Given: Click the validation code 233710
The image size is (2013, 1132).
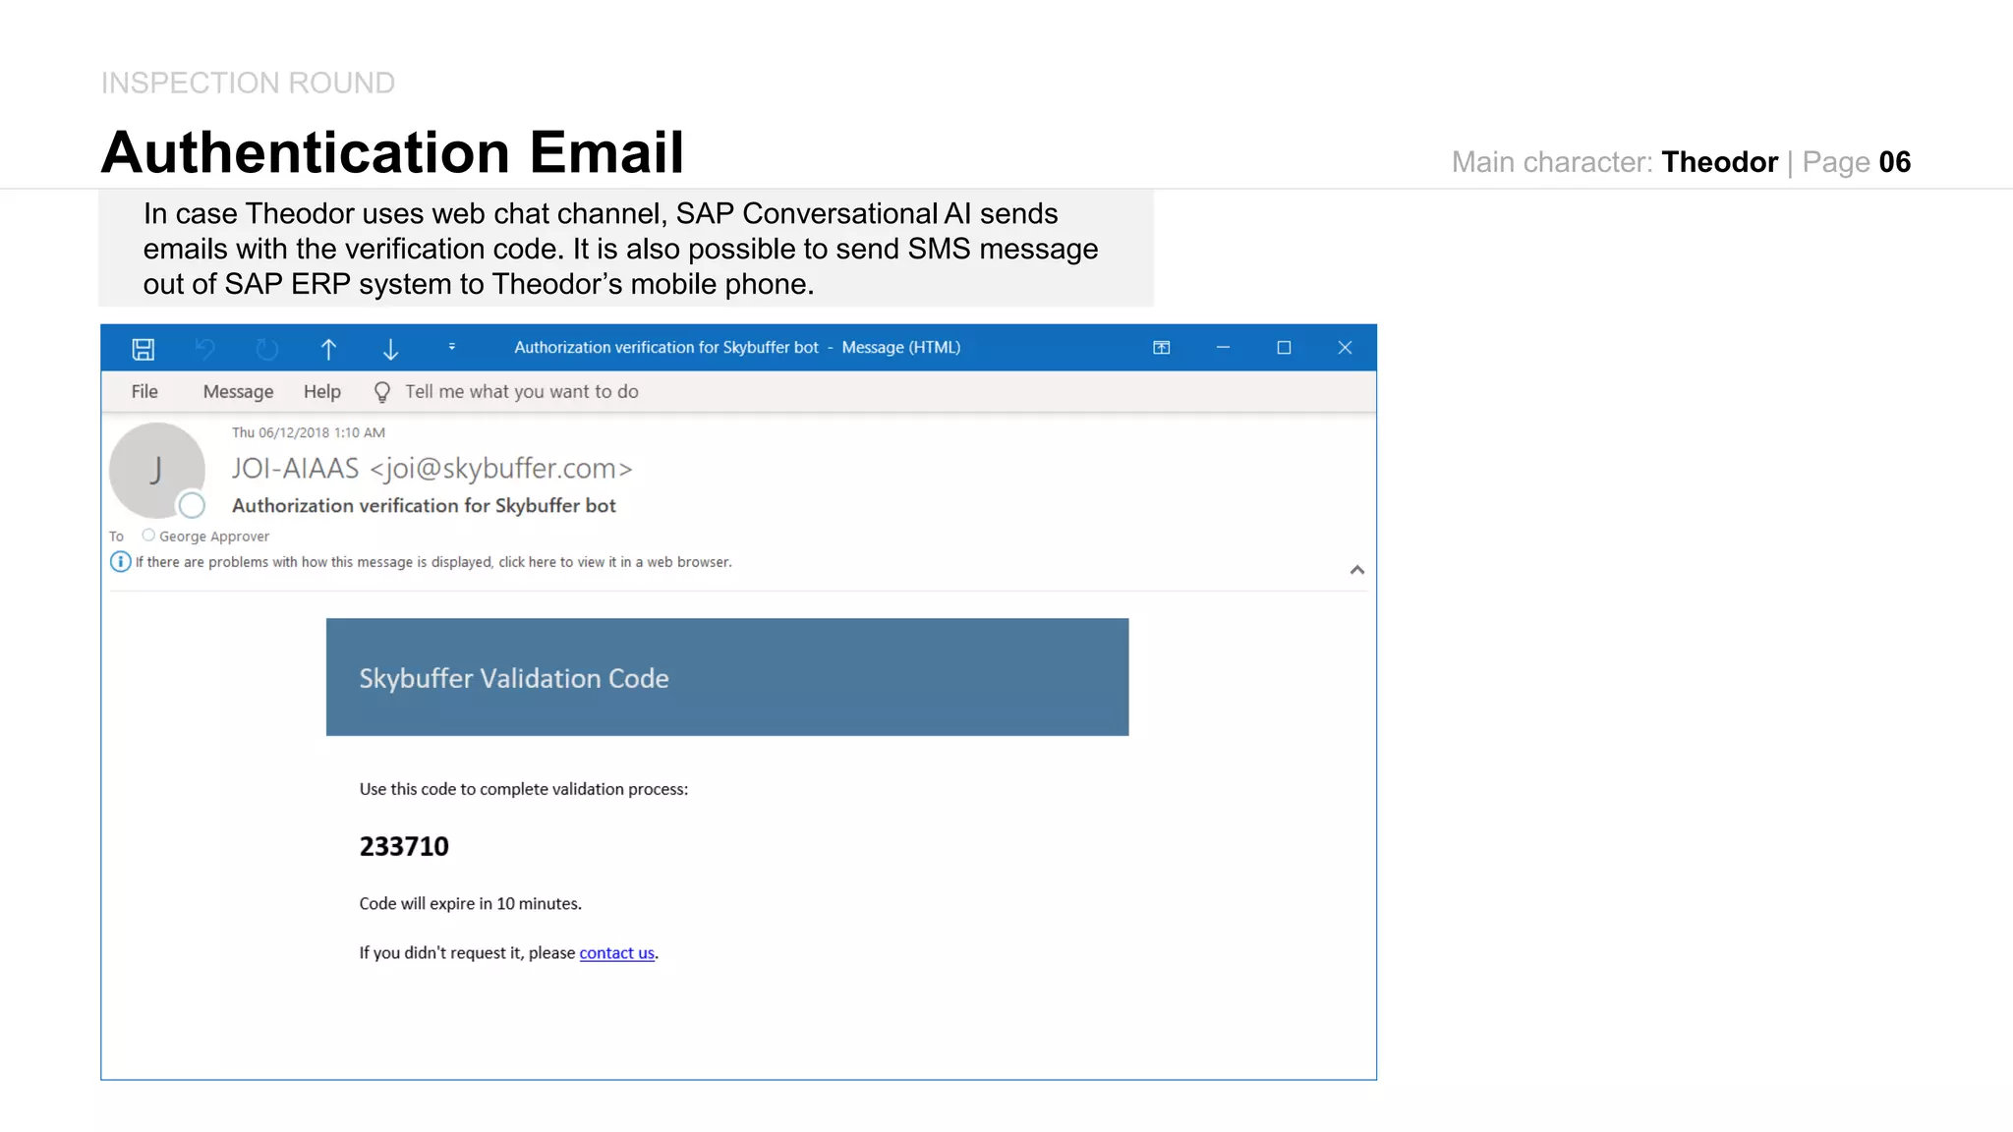Looking at the screenshot, I should point(404,846).
